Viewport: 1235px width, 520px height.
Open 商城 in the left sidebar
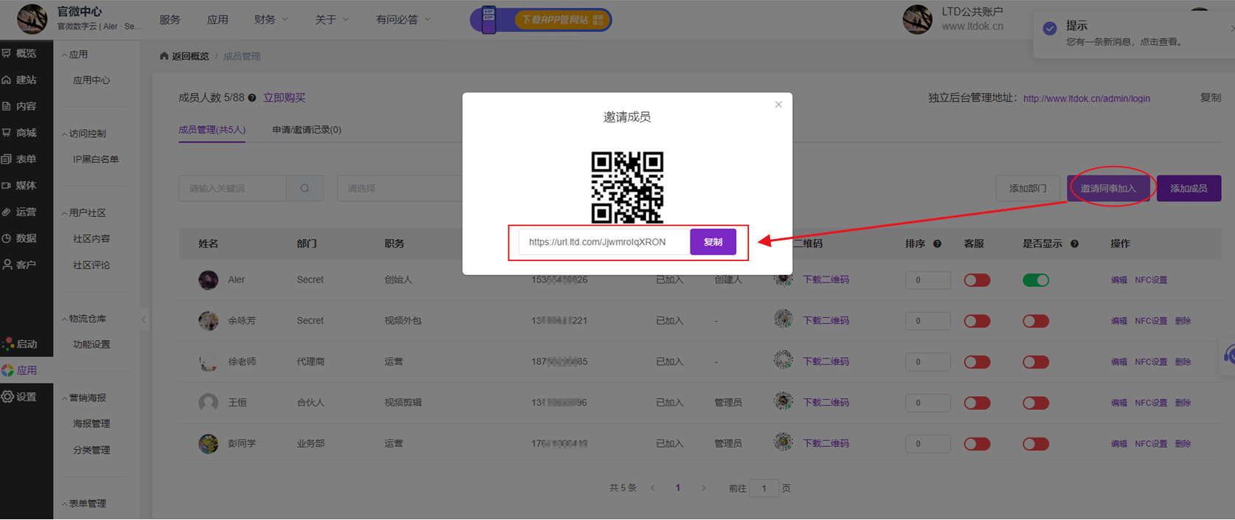tap(20, 133)
